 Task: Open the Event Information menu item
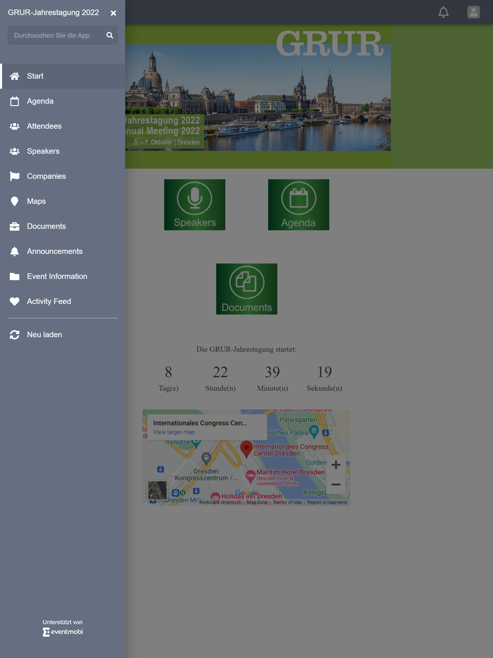(x=63, y=276)
